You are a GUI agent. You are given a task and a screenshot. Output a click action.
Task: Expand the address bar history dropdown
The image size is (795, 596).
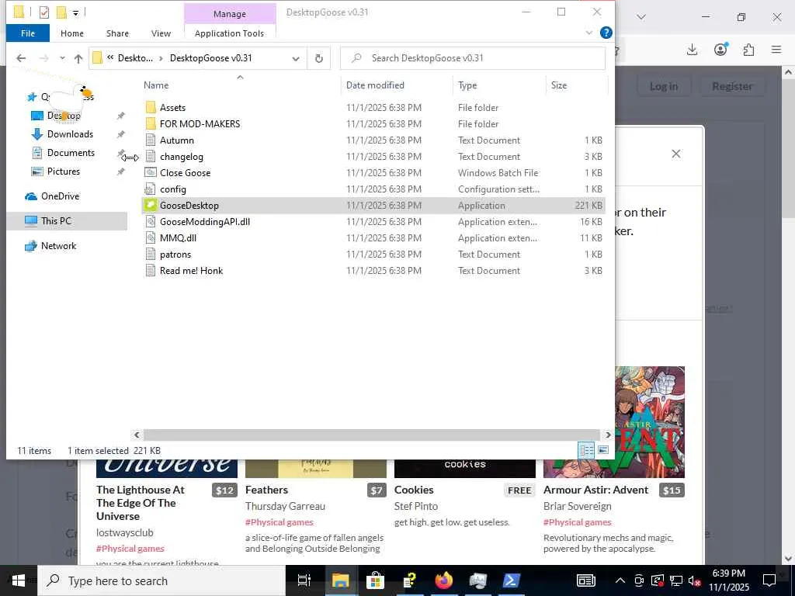point(296,58)
